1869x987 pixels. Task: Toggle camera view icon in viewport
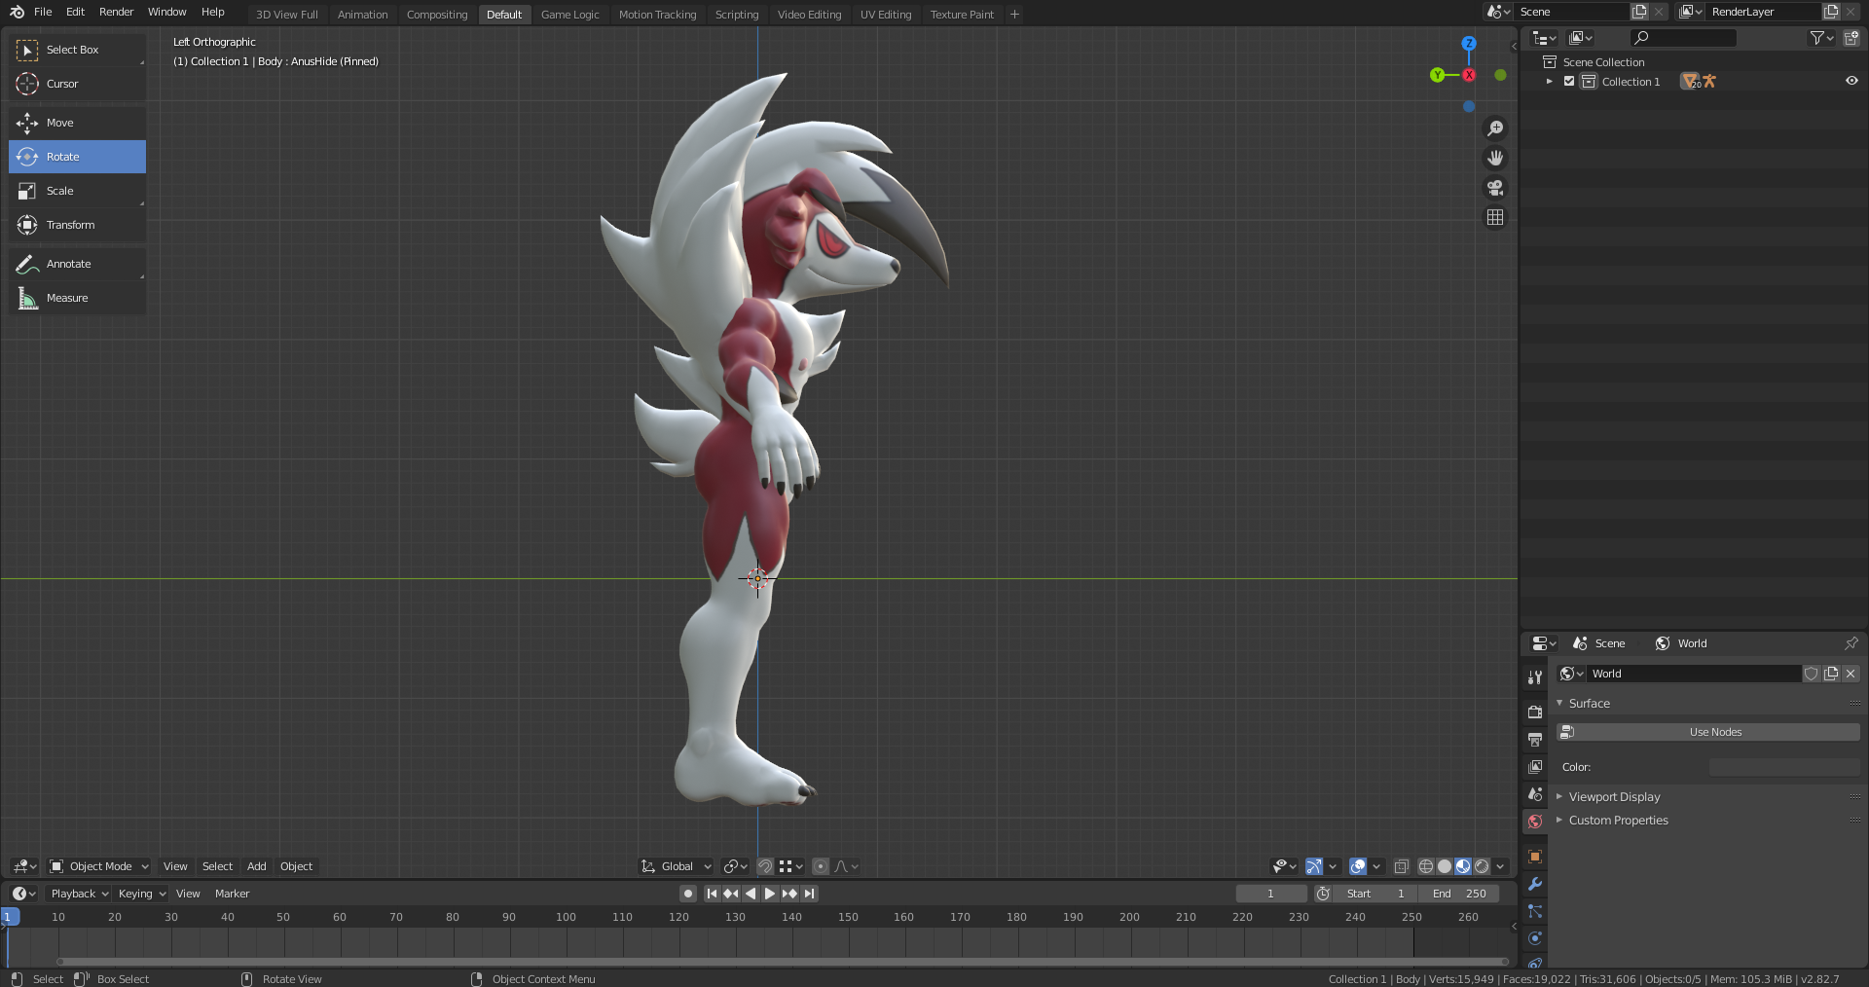pos(1495,188)
